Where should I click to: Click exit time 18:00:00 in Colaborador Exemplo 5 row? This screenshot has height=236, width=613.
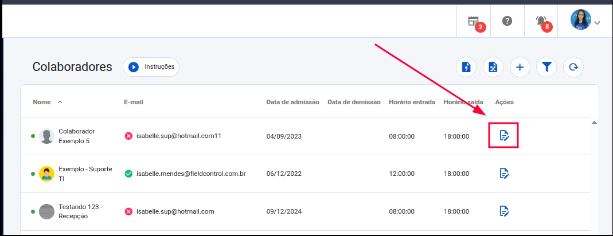tap(456, 136)
